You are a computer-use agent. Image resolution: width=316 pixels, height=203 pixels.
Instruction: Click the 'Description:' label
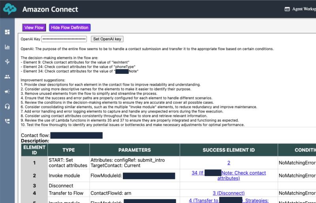(35, 141)
